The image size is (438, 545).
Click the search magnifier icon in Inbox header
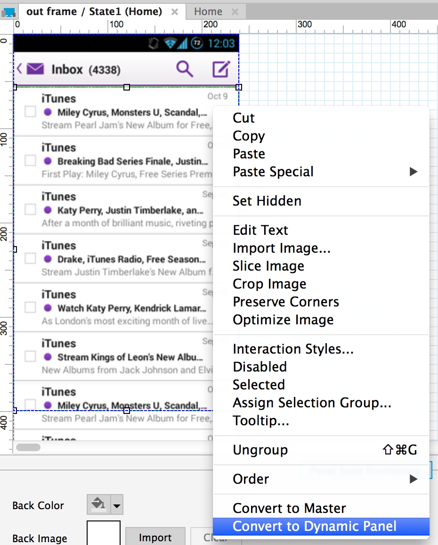[x=185, y=69]
